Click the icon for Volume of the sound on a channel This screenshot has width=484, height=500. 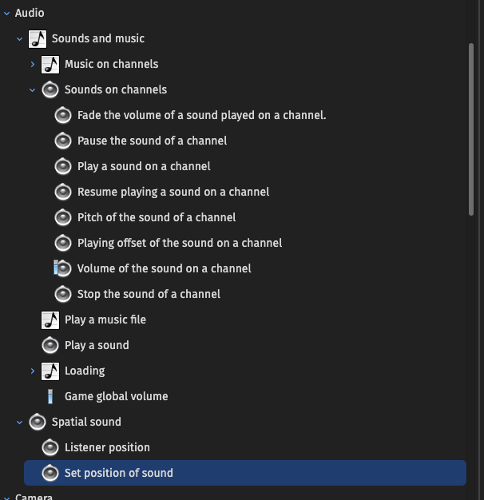coord(62,268)
